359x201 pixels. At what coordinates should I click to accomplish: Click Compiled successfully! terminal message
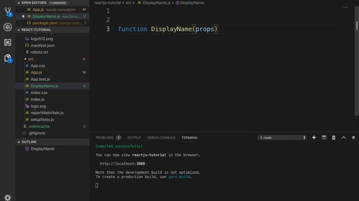click(x=119, y=146)
